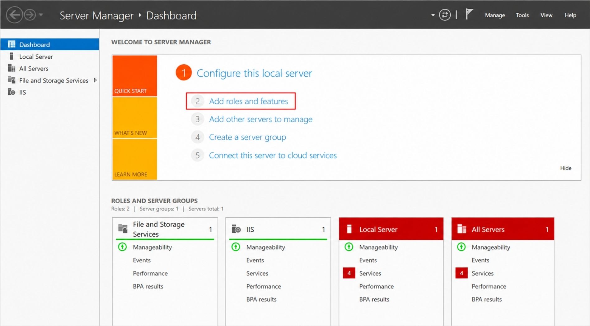Click the red Services alert badge under Local Server
Image resolution: width=590 pixels, height=326 pixels.
(x=349, y=273)
